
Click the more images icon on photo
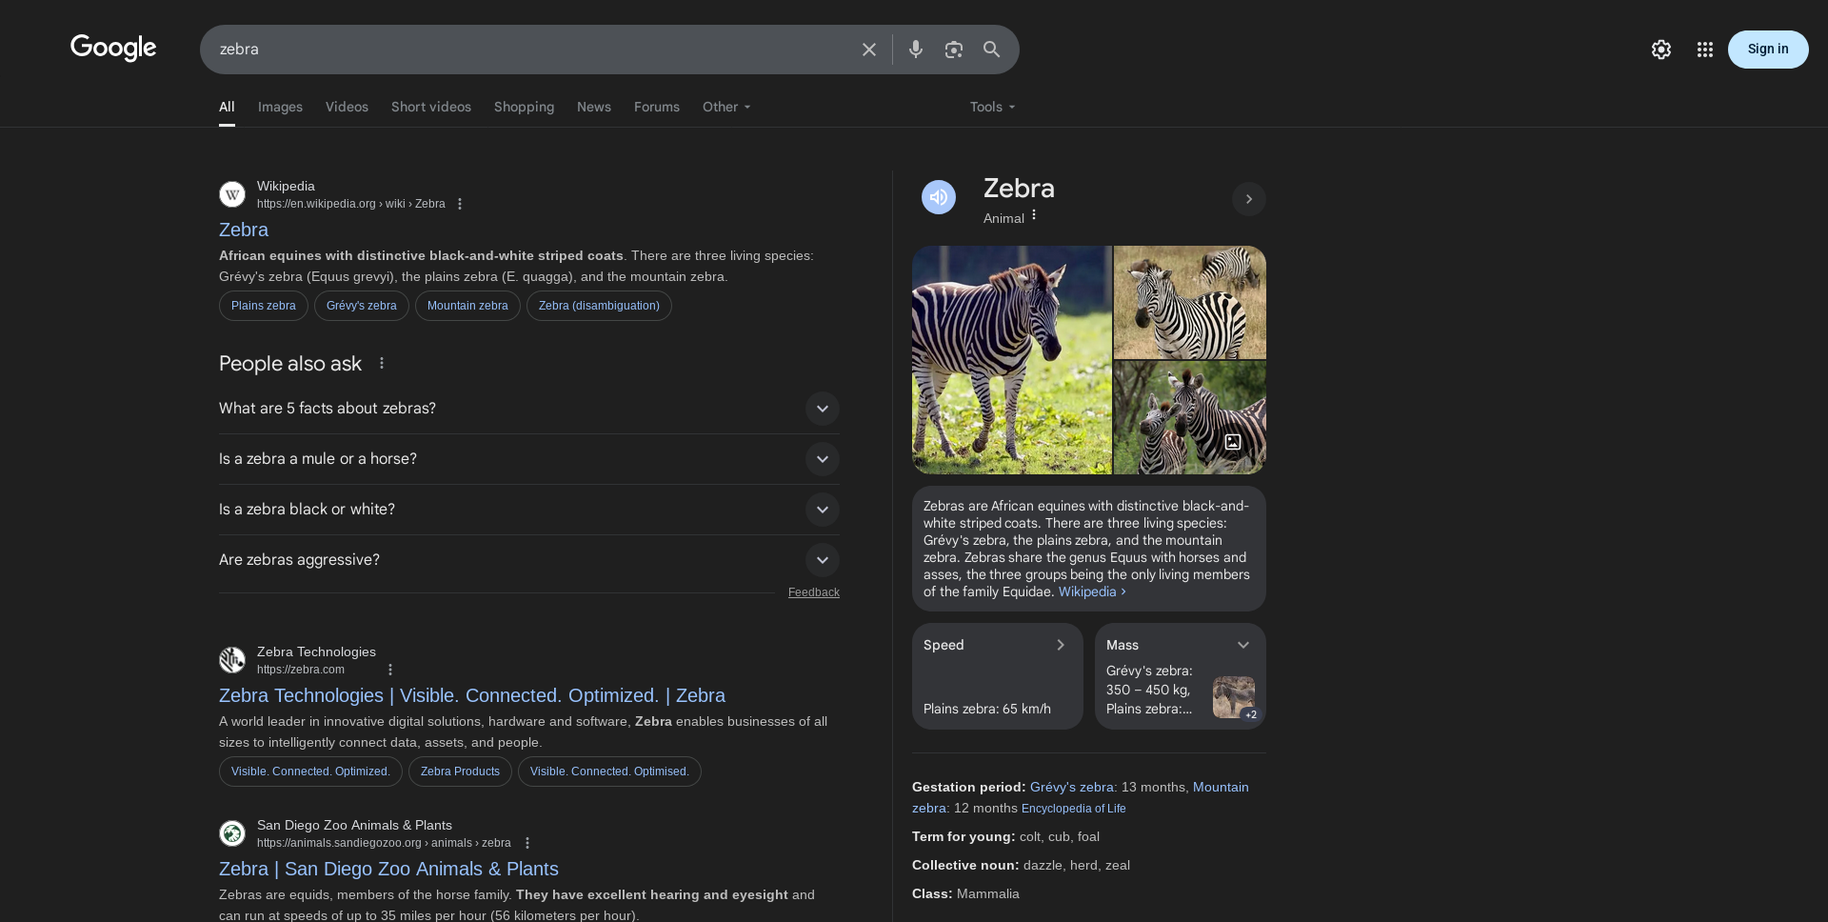(1233, 442)
